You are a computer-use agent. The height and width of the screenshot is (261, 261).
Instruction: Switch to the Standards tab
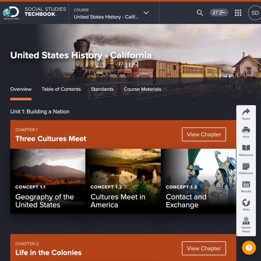pyautogui.click(x=102, y=89)
